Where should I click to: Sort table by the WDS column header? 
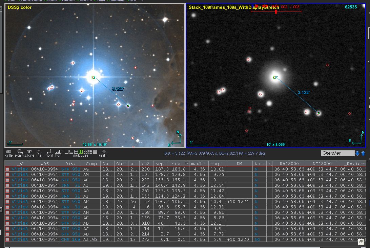44,163
